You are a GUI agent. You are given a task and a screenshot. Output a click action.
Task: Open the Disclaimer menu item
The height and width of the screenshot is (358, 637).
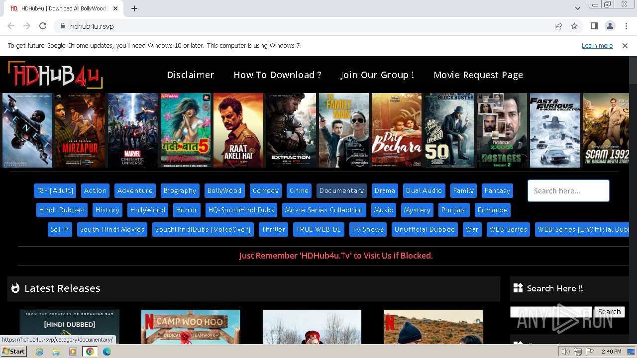191,75
